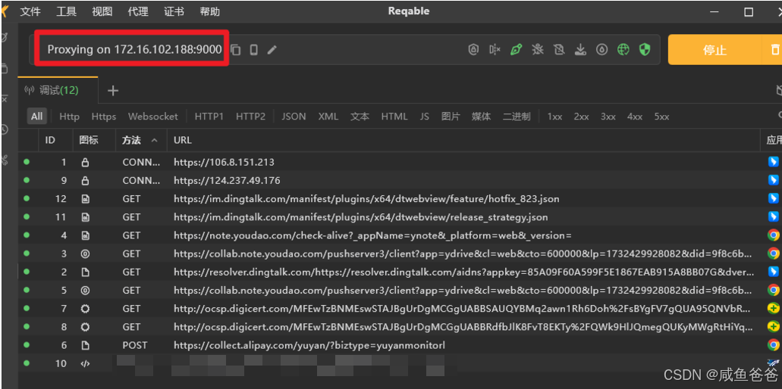
Task: Open the 工具 menu
Action: [66, 11]
